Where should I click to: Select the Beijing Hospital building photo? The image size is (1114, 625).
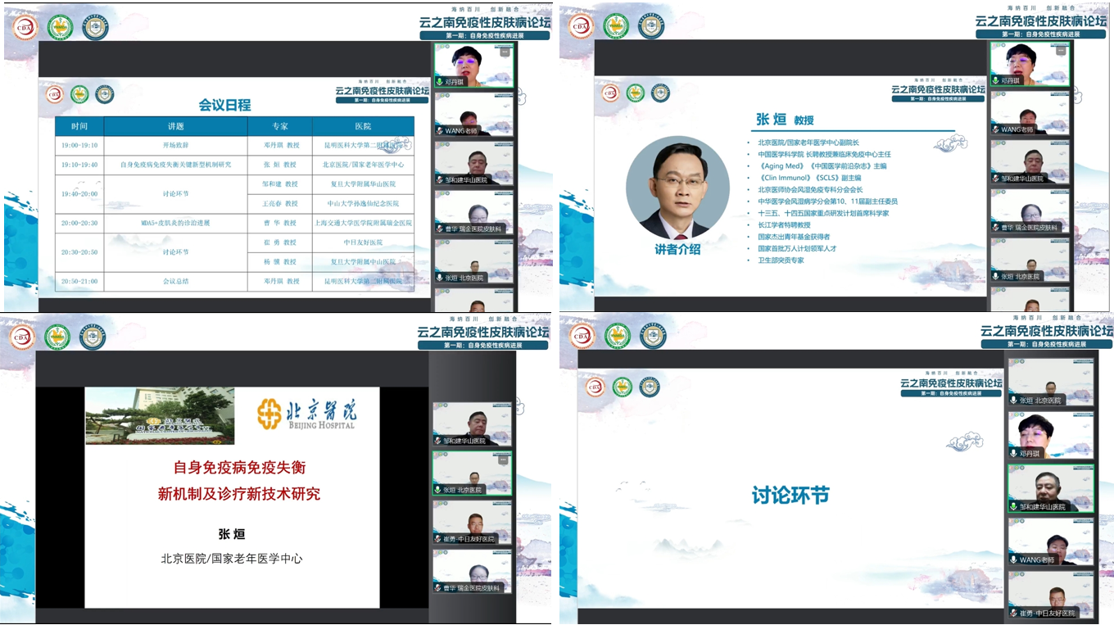(x=160, y=415)
